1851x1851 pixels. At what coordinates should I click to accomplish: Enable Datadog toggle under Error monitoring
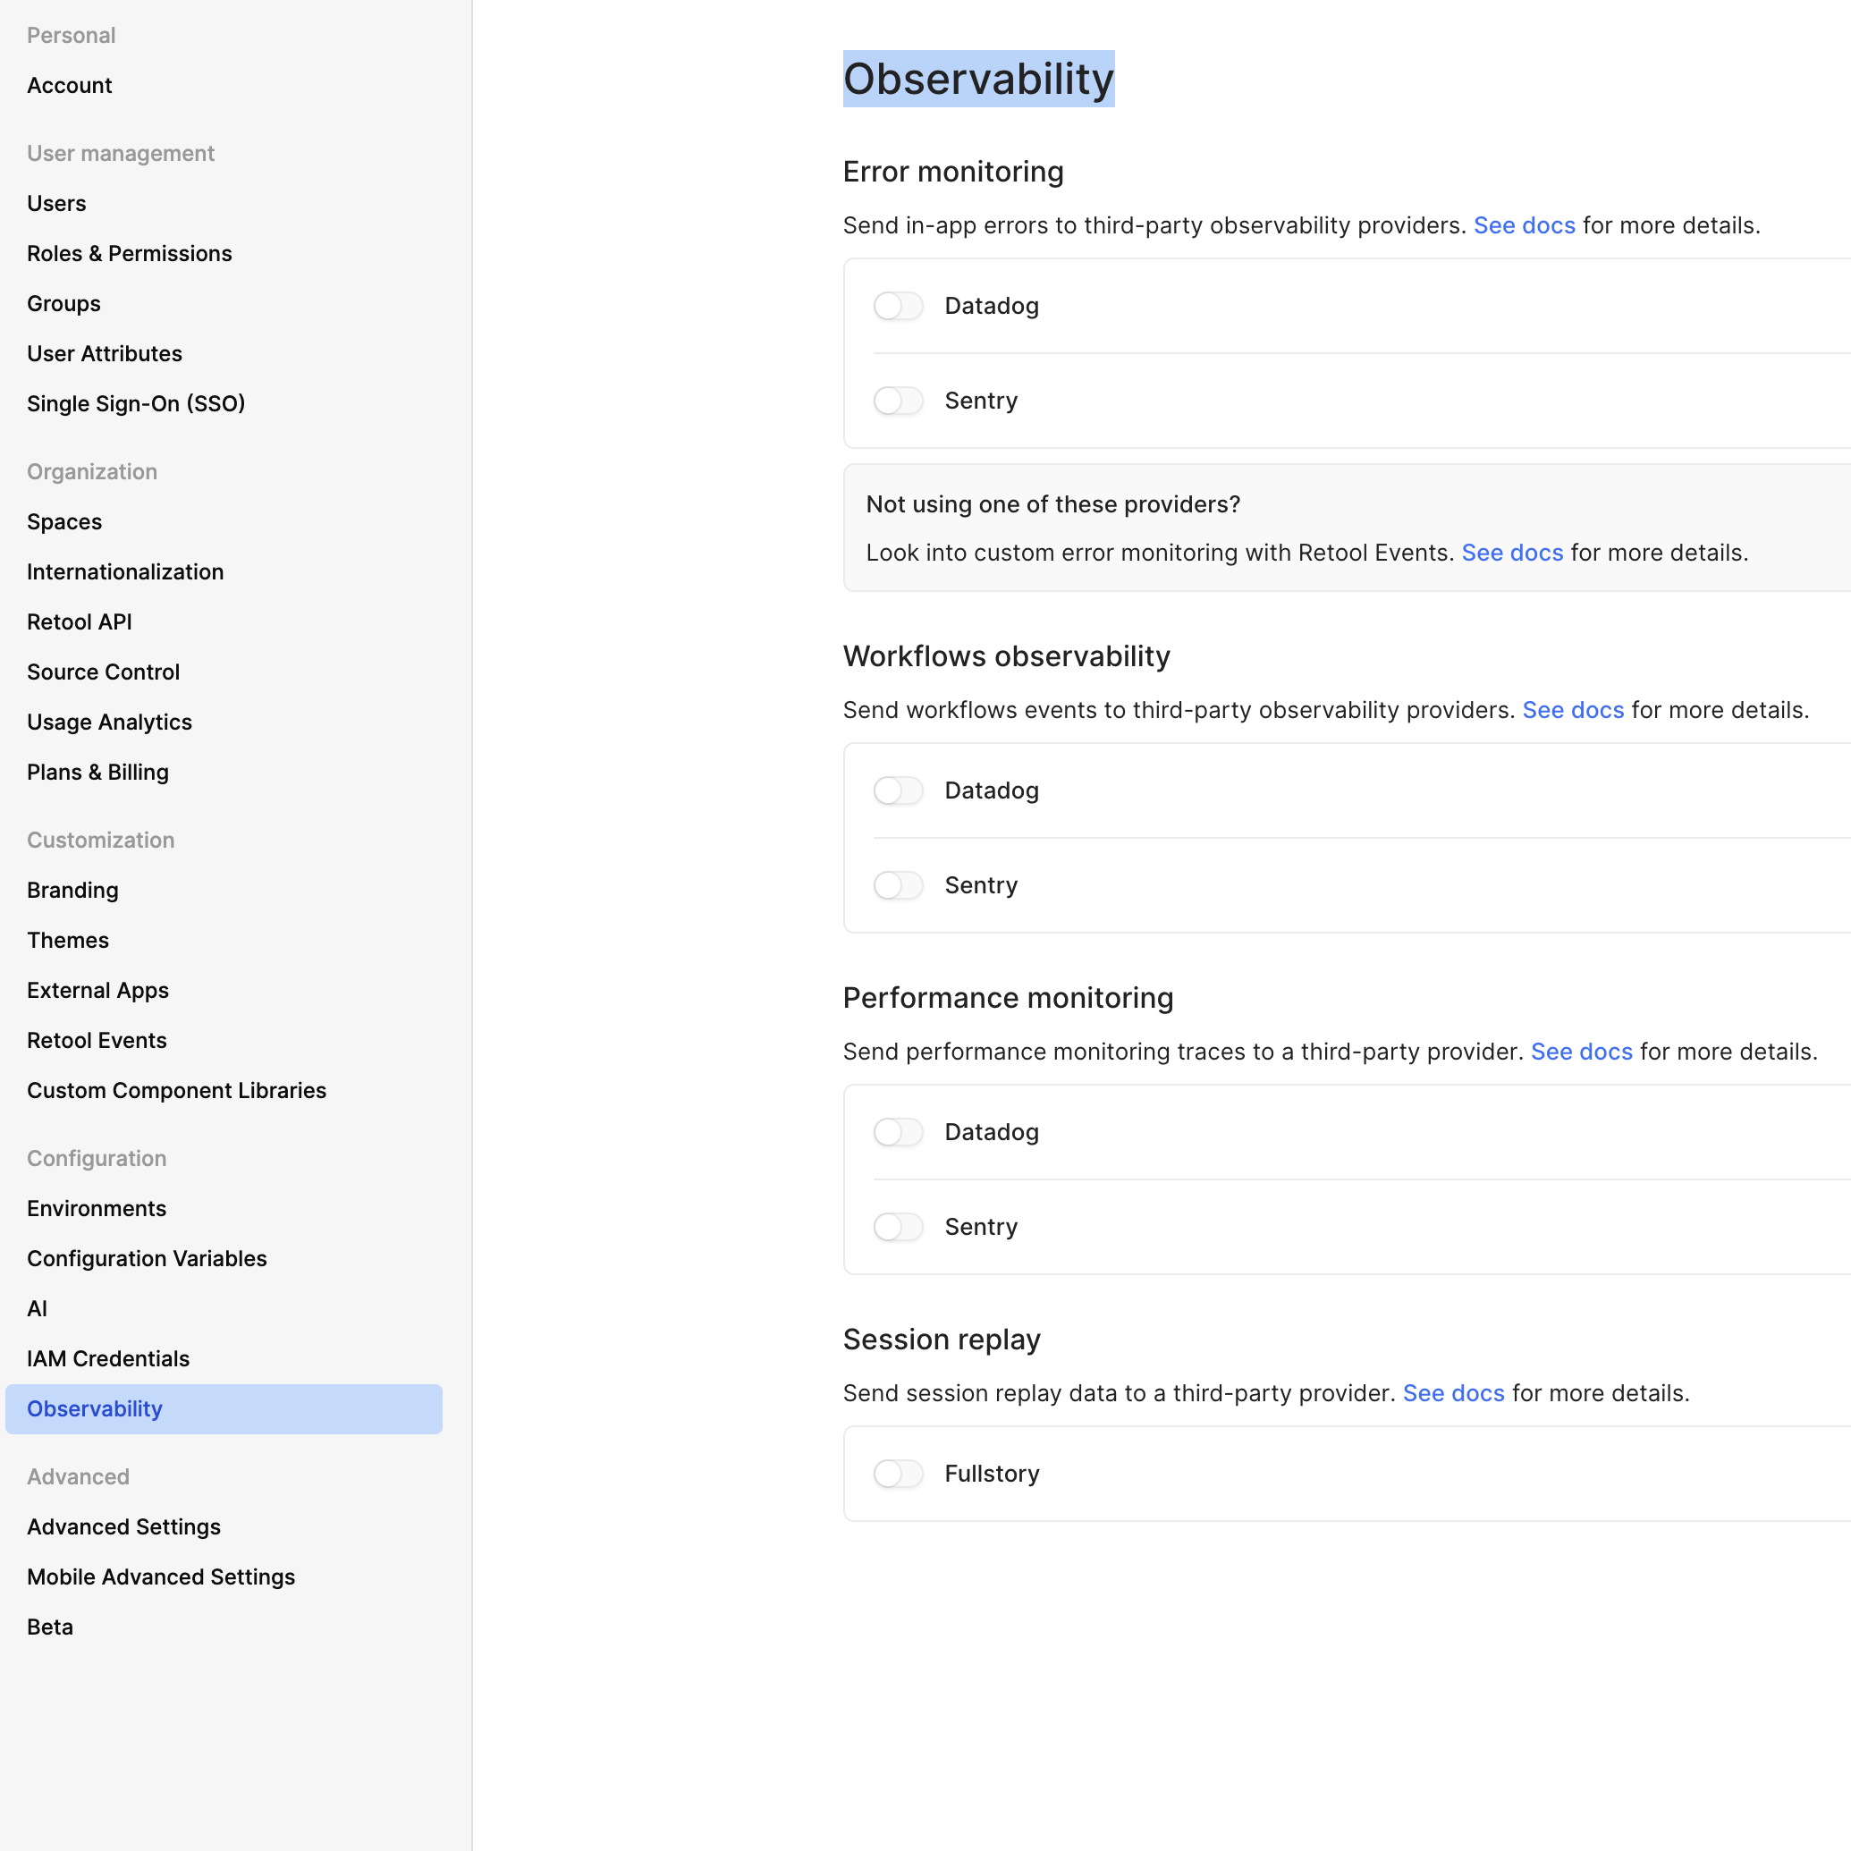(x=898, y=306)
